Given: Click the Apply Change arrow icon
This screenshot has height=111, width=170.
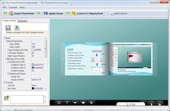Looking at the screenshot, I should pos(46,14).
